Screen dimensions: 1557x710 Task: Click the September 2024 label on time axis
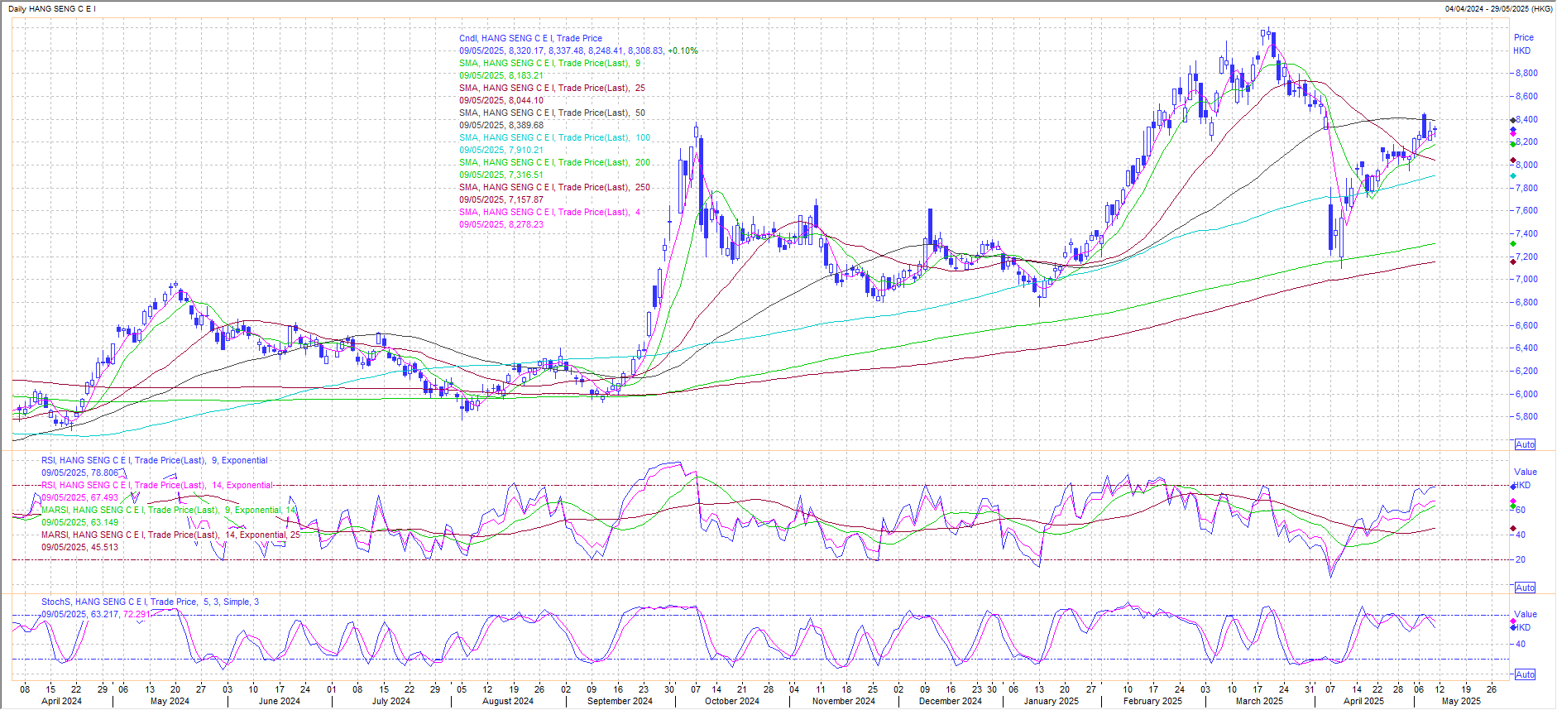(x=620, y=701)
